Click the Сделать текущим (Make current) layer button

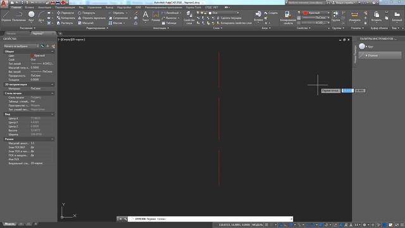coord(229,18)
